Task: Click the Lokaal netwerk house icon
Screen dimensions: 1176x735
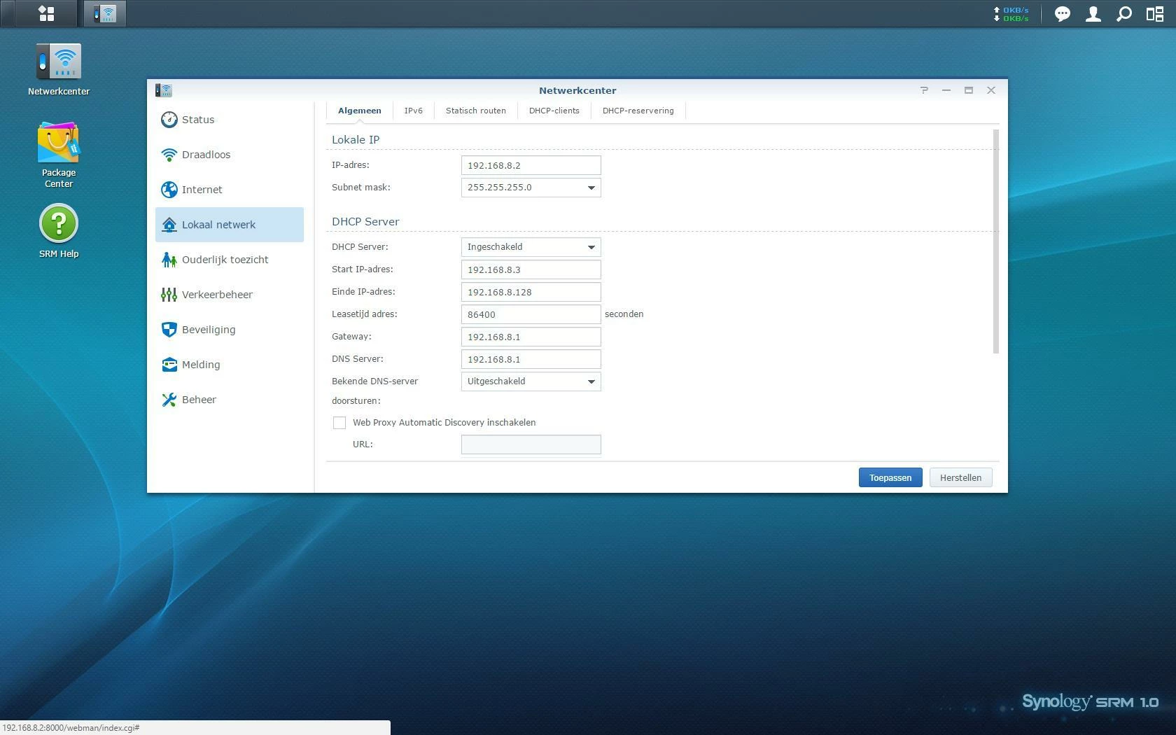Action: coord(169,225)
